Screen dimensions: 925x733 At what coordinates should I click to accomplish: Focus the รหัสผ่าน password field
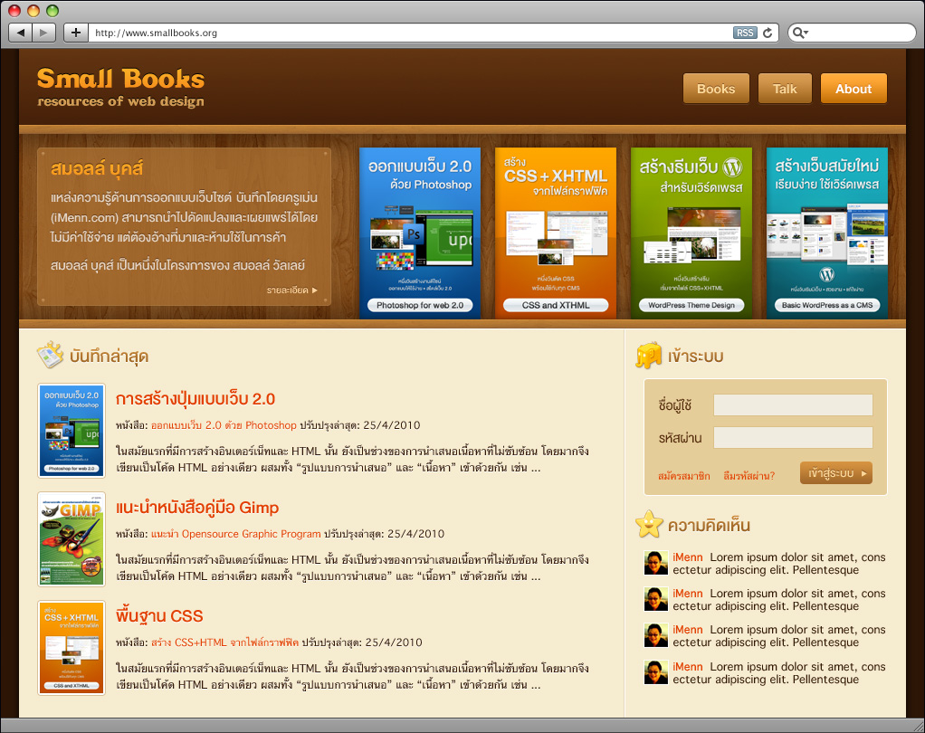(x=792, y=438)
